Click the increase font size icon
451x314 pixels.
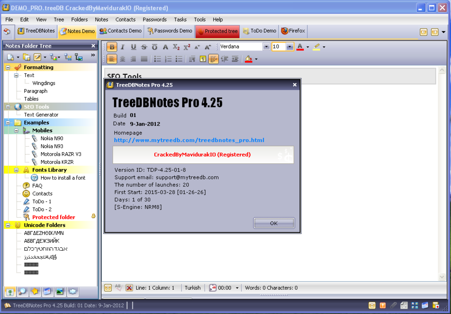[x=208, y=47]
